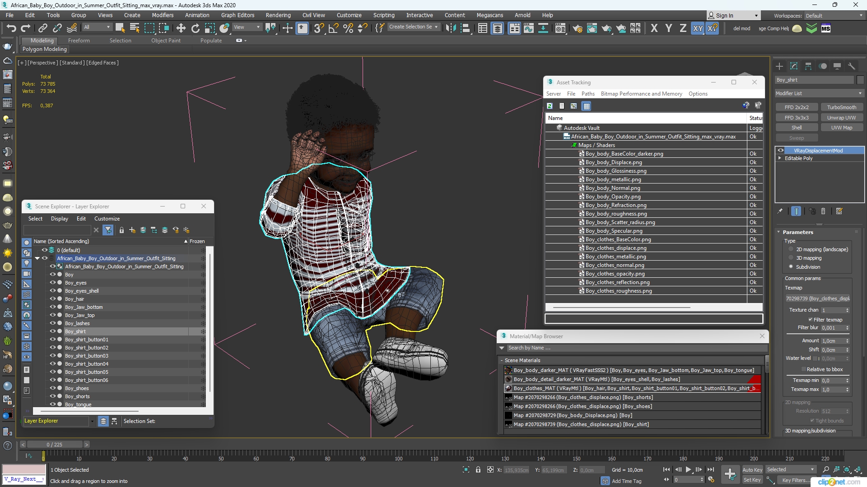The height and width of the screenshot is (487, 867).
Task: Click the Selection Lock toggle in status bar
Action: [478, 469]
